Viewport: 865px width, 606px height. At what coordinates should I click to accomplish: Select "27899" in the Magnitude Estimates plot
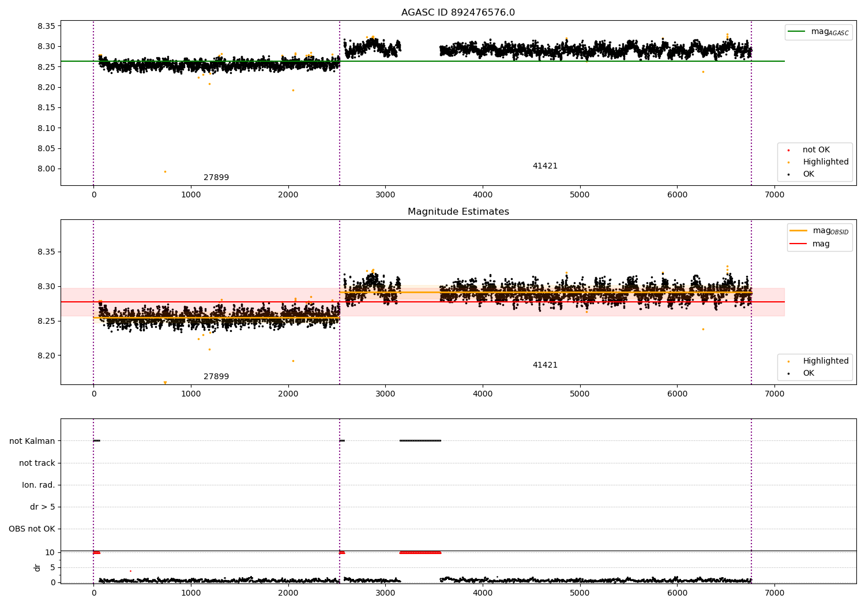pyautogui.click(x=216, y=377)
